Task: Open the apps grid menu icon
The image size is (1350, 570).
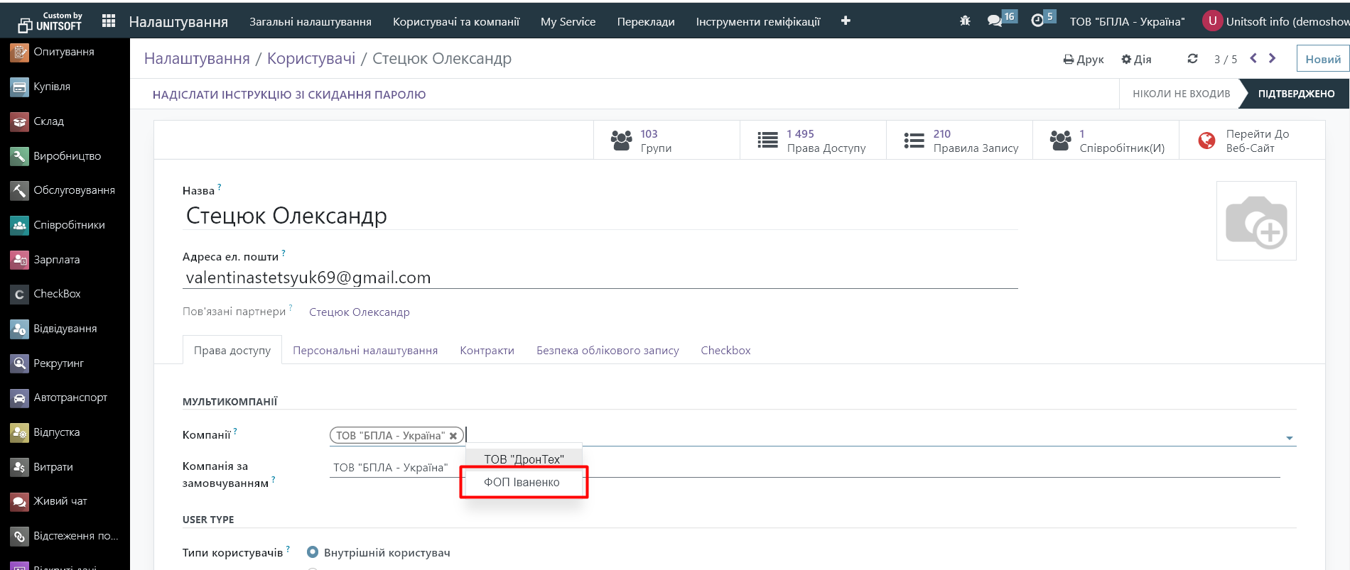Action: 109,21
